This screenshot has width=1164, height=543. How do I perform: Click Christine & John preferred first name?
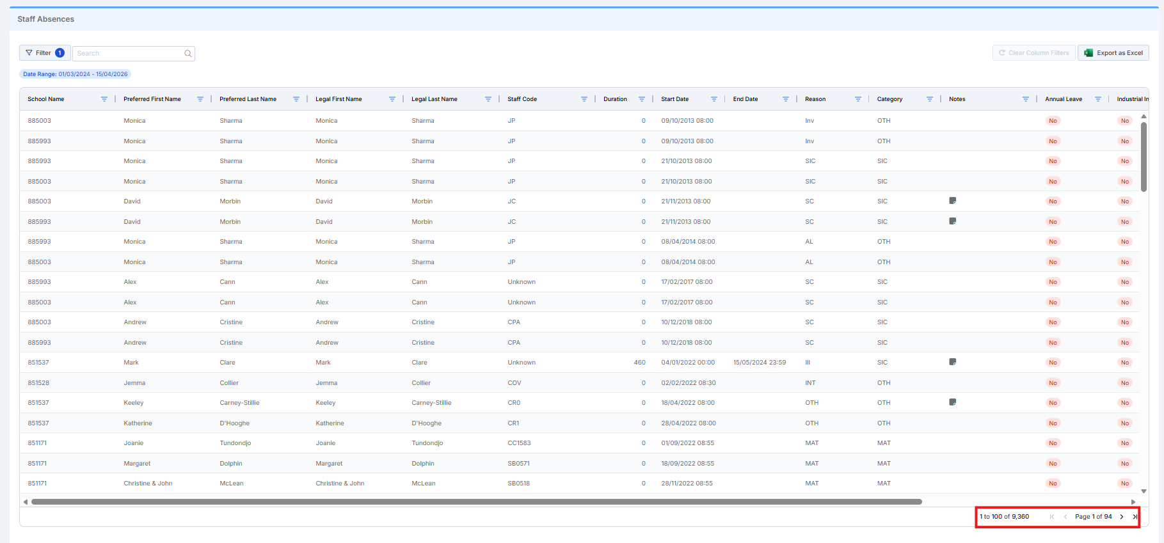pos(148,484)
